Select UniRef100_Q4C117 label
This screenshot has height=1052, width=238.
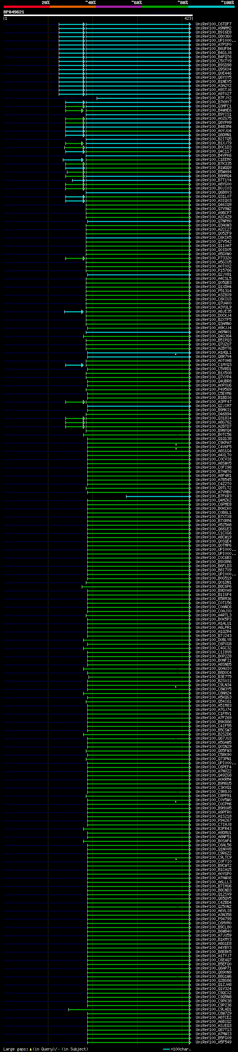(x=213, y=151)
